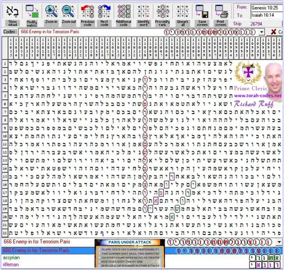Select the assyrian code entry
Image resolution: width=284 pixels, height=270 pixels.
[11, 258]
